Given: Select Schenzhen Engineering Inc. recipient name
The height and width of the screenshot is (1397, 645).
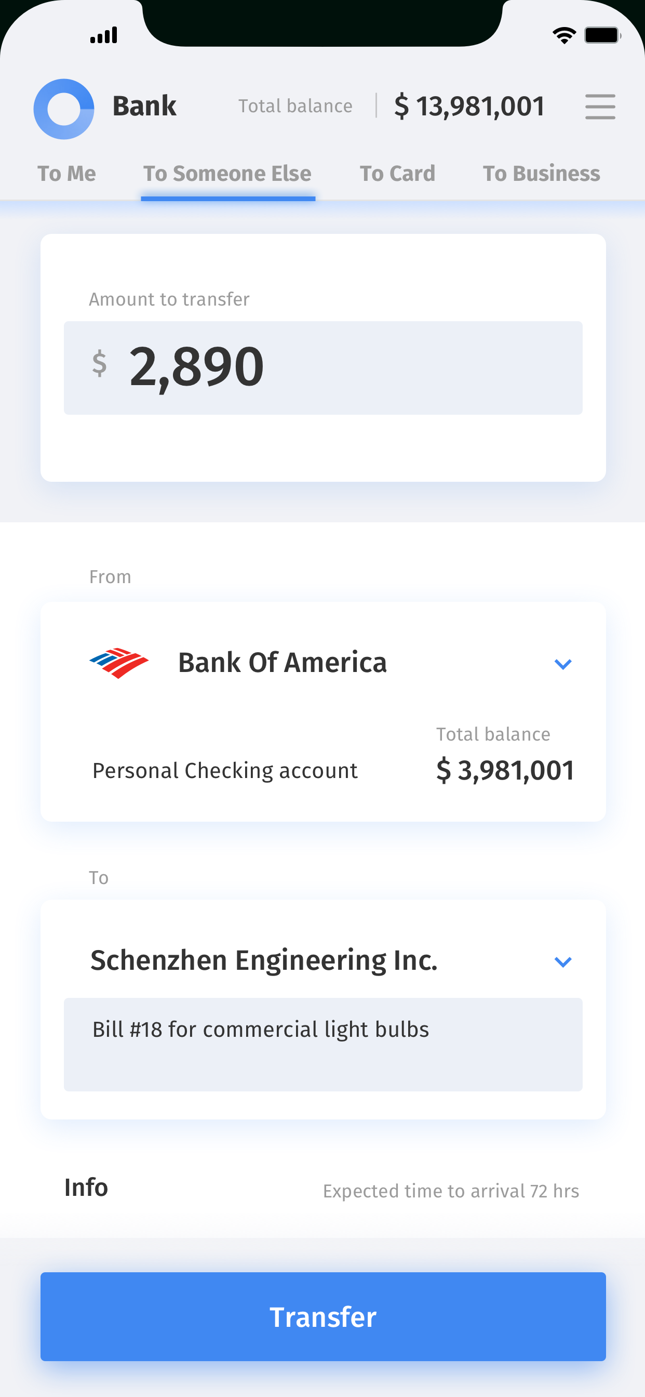Looking at the screenshot, I should click(263, 960).
